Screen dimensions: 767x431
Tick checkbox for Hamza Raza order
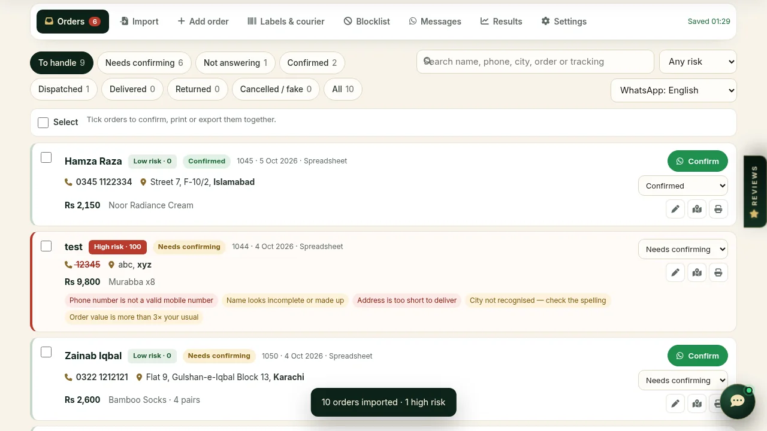tap(46, 157)
